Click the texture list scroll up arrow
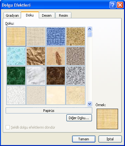125x146 pixels. [90, 29]
